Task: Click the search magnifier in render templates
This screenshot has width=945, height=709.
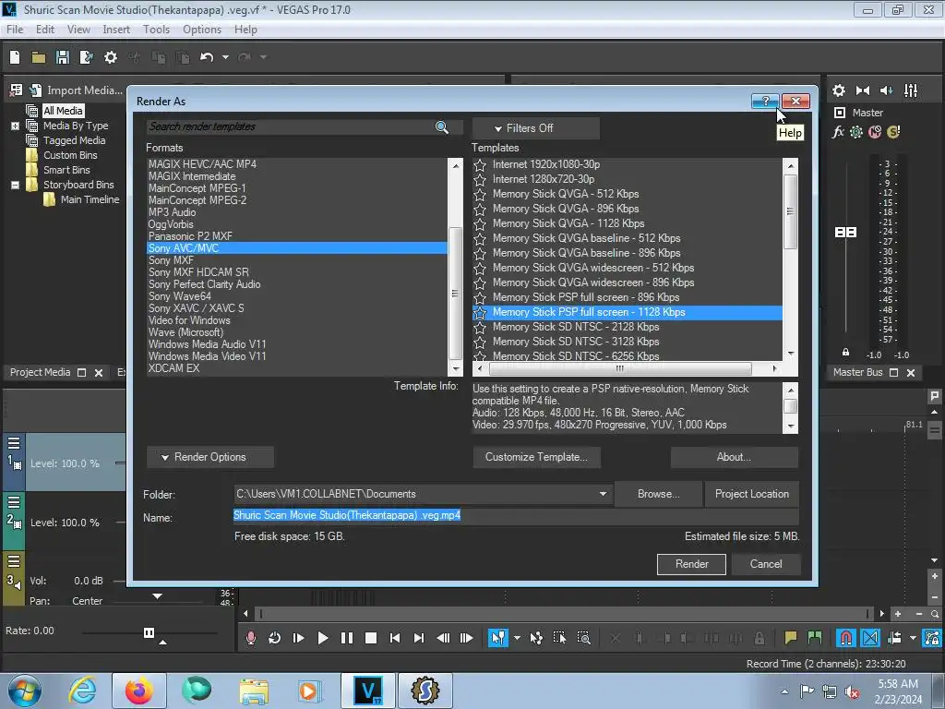Action: pos(442,126)
